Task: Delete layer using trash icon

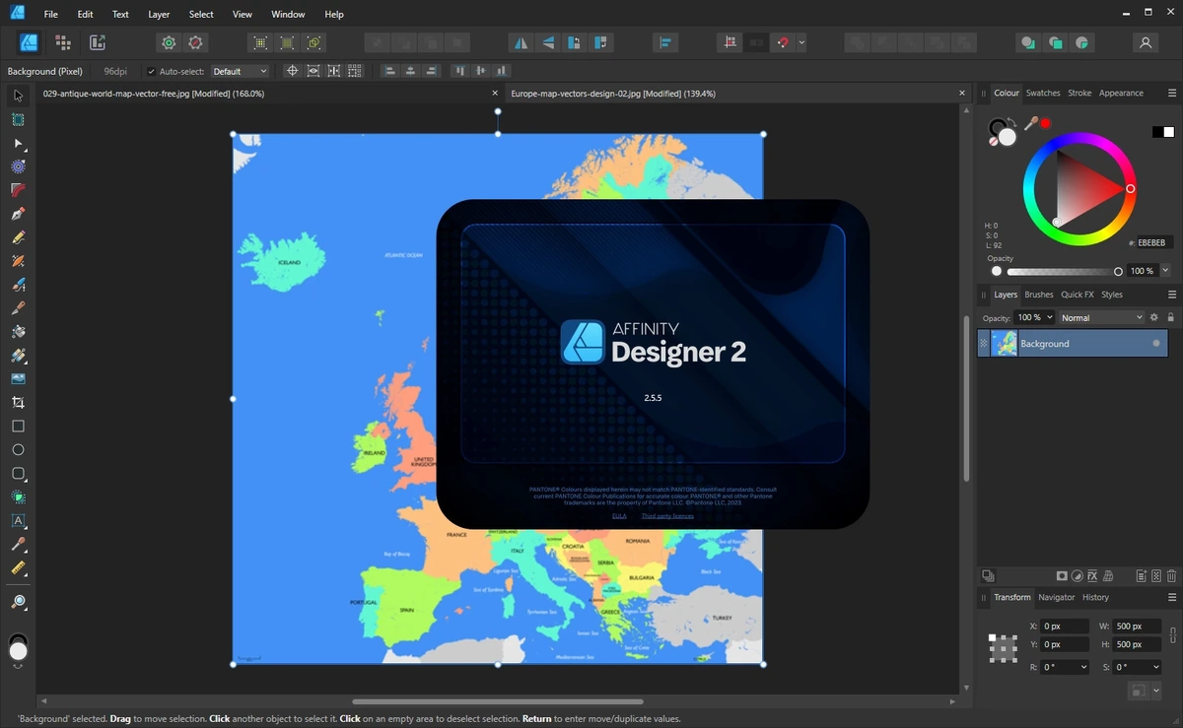Action: [x=1171, y=575]
